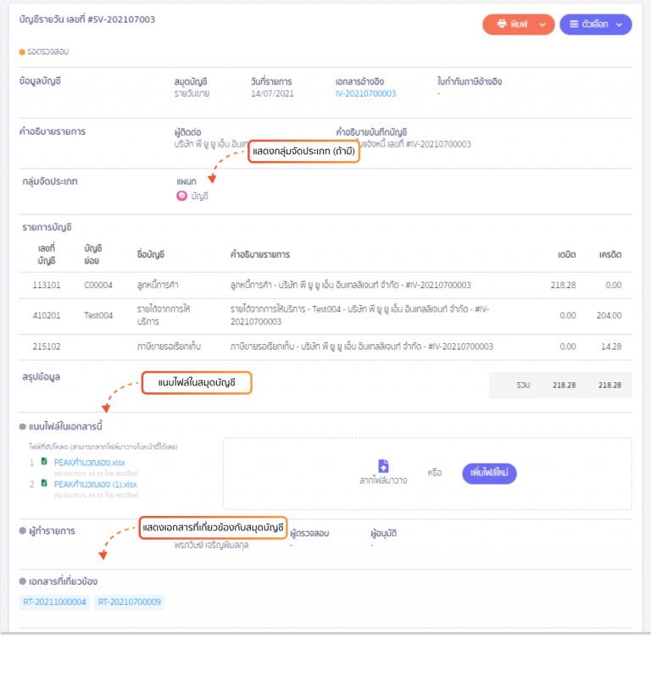Click the แนบไฟล์ในเอกสารนี้ section bullet

[22, 426]
